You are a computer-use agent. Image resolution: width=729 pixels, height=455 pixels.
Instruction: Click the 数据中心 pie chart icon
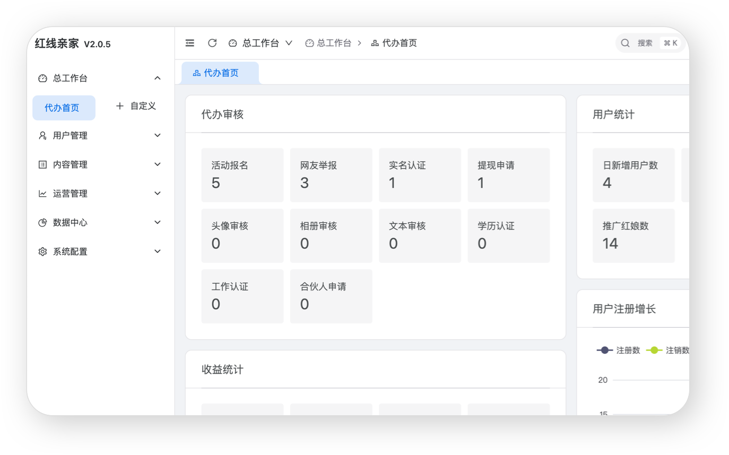pos(43,223)
